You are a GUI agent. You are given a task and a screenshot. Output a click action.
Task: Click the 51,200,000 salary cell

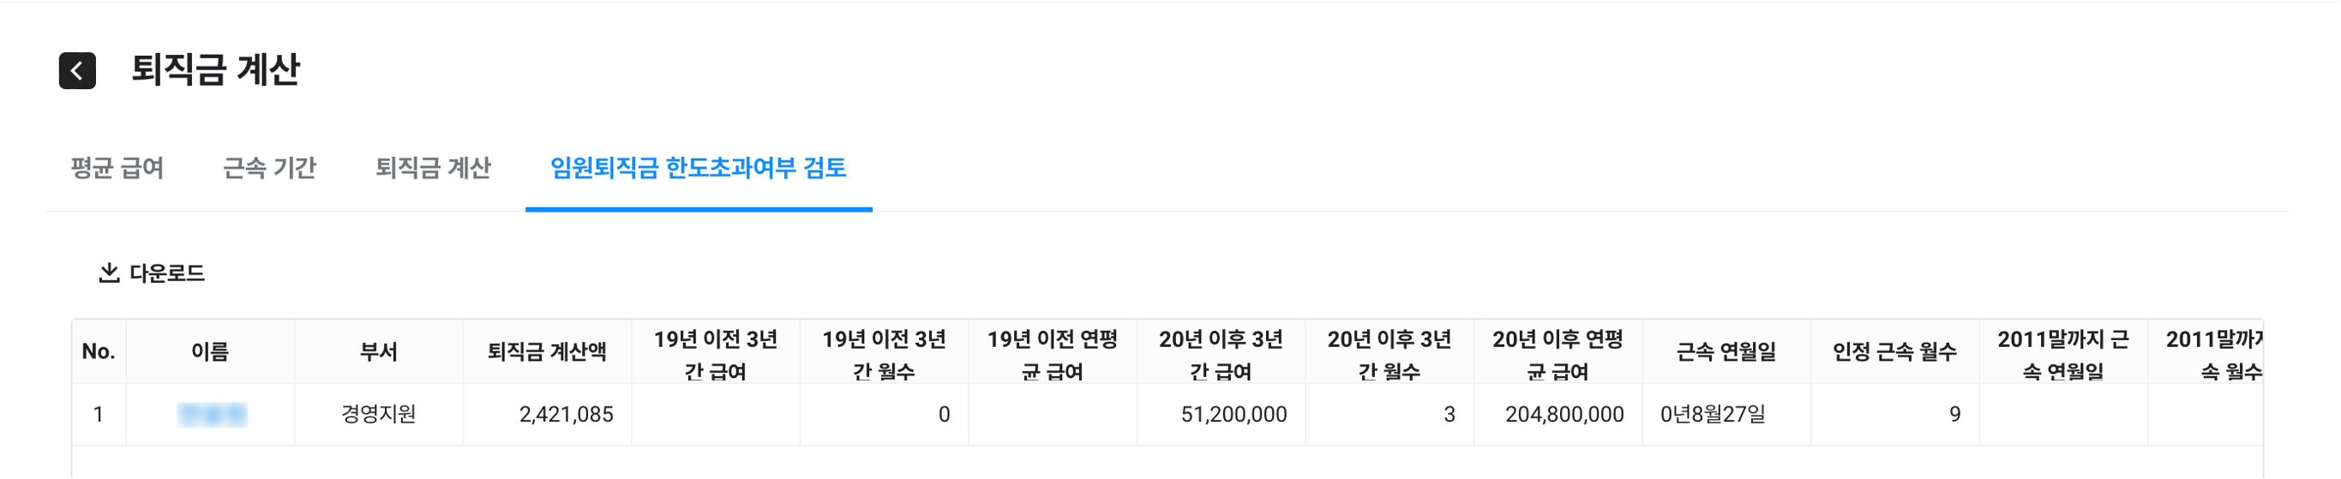pyautogui.click(x=1234, y=415)
